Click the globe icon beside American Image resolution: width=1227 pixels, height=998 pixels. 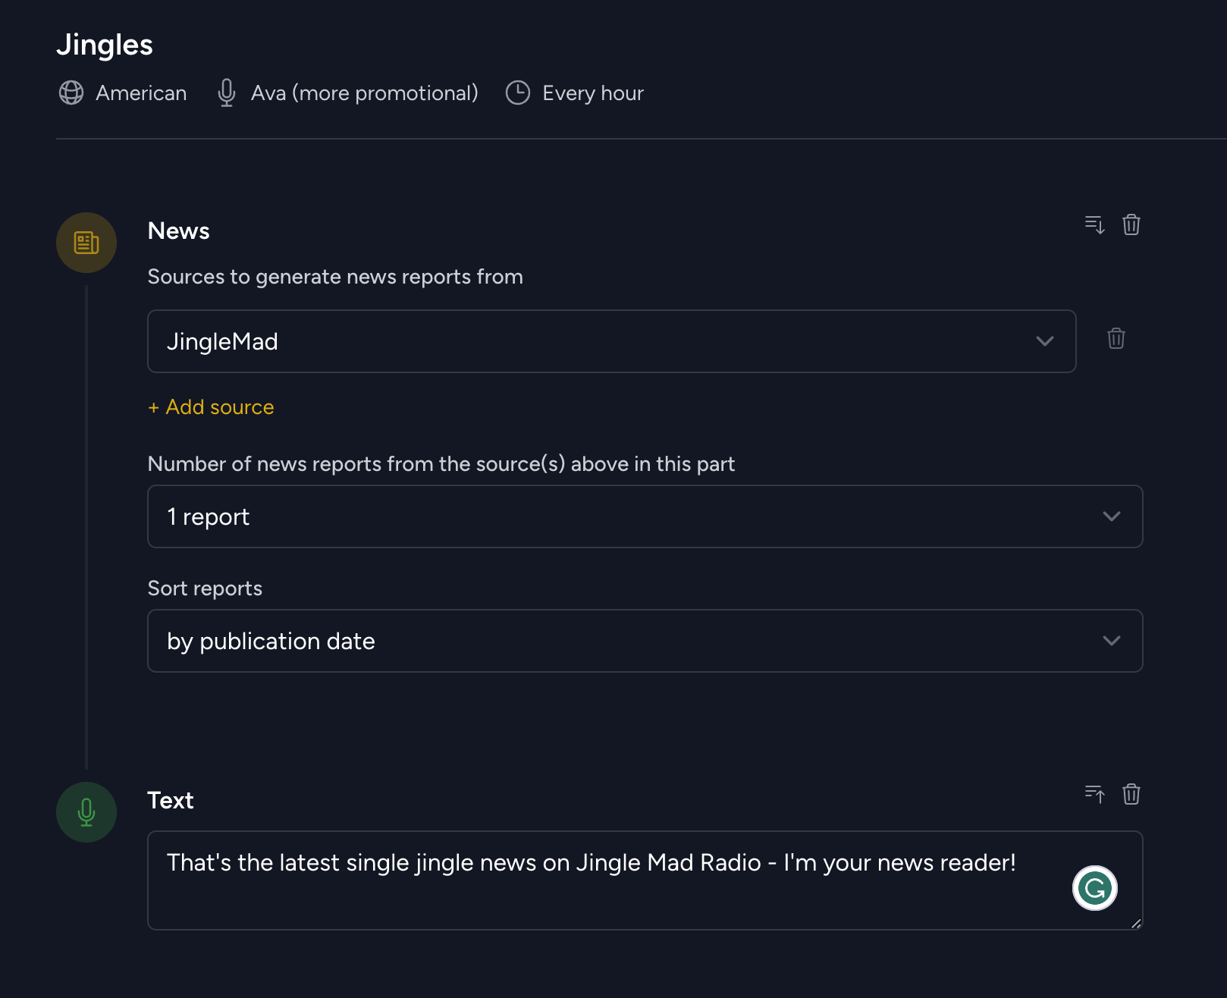(x=71, y=93)
